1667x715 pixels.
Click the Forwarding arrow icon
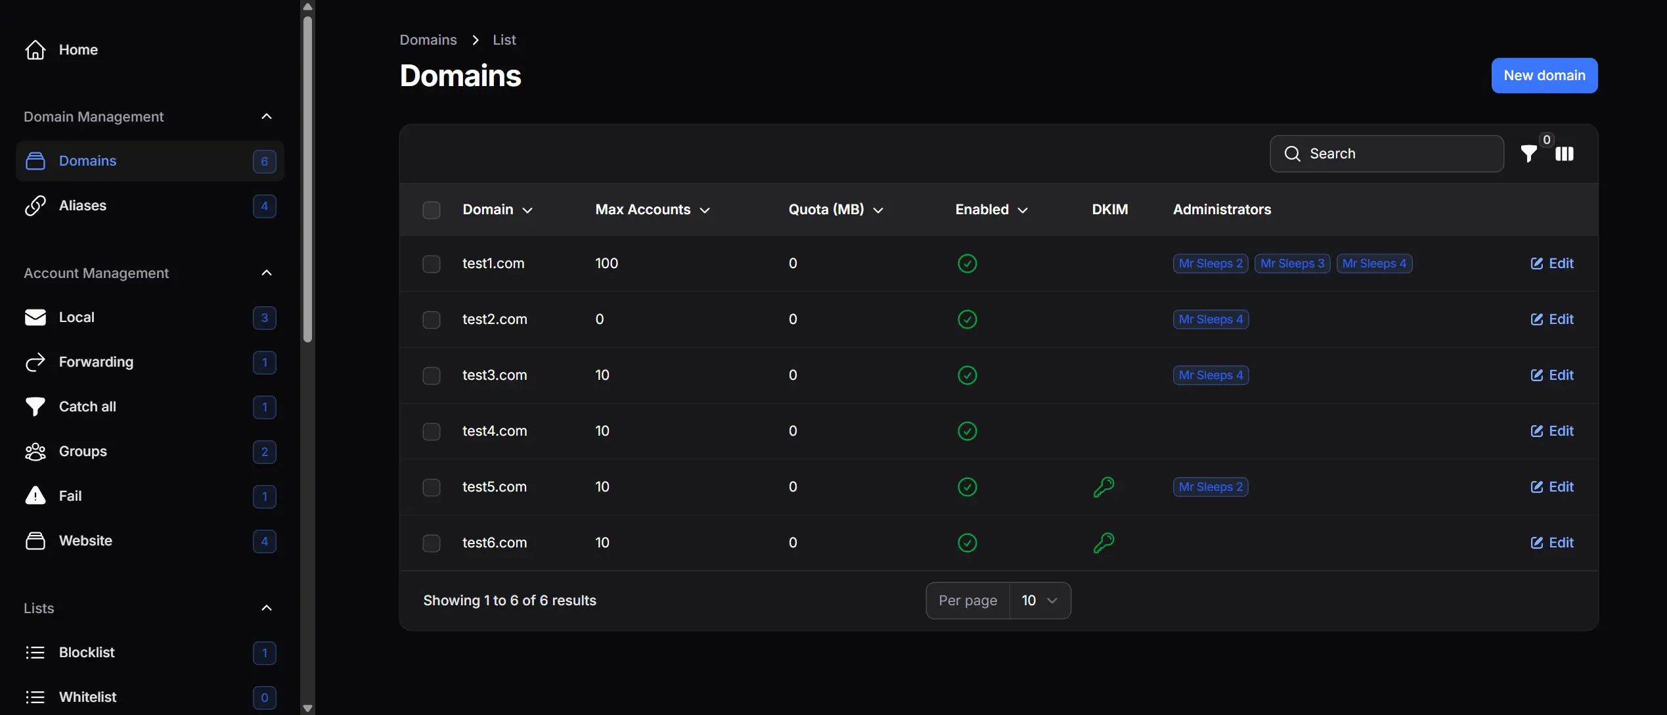coord(35,362)
